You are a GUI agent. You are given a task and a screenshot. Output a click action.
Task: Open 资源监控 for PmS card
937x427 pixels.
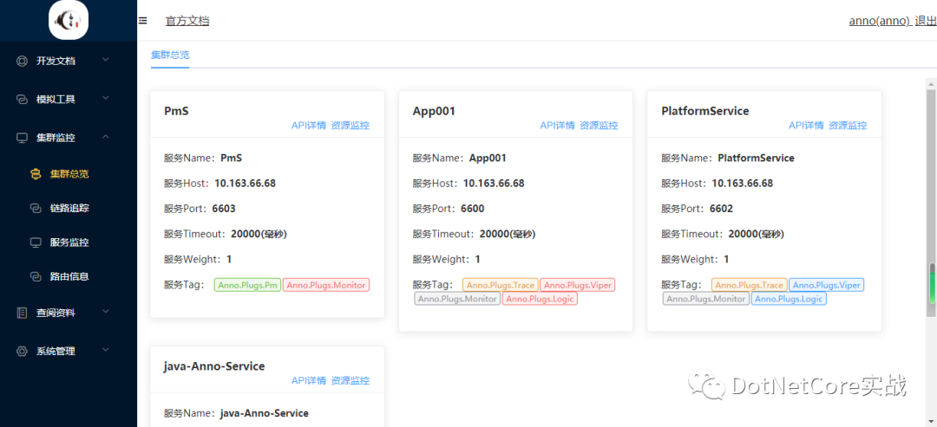(x=351, y=126)
